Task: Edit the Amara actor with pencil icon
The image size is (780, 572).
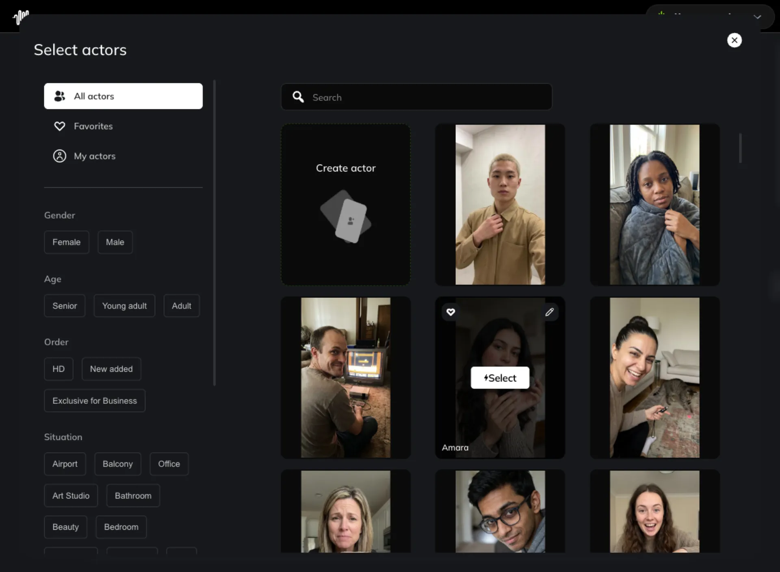Action: pyautogui.click(x=549, y=312)
